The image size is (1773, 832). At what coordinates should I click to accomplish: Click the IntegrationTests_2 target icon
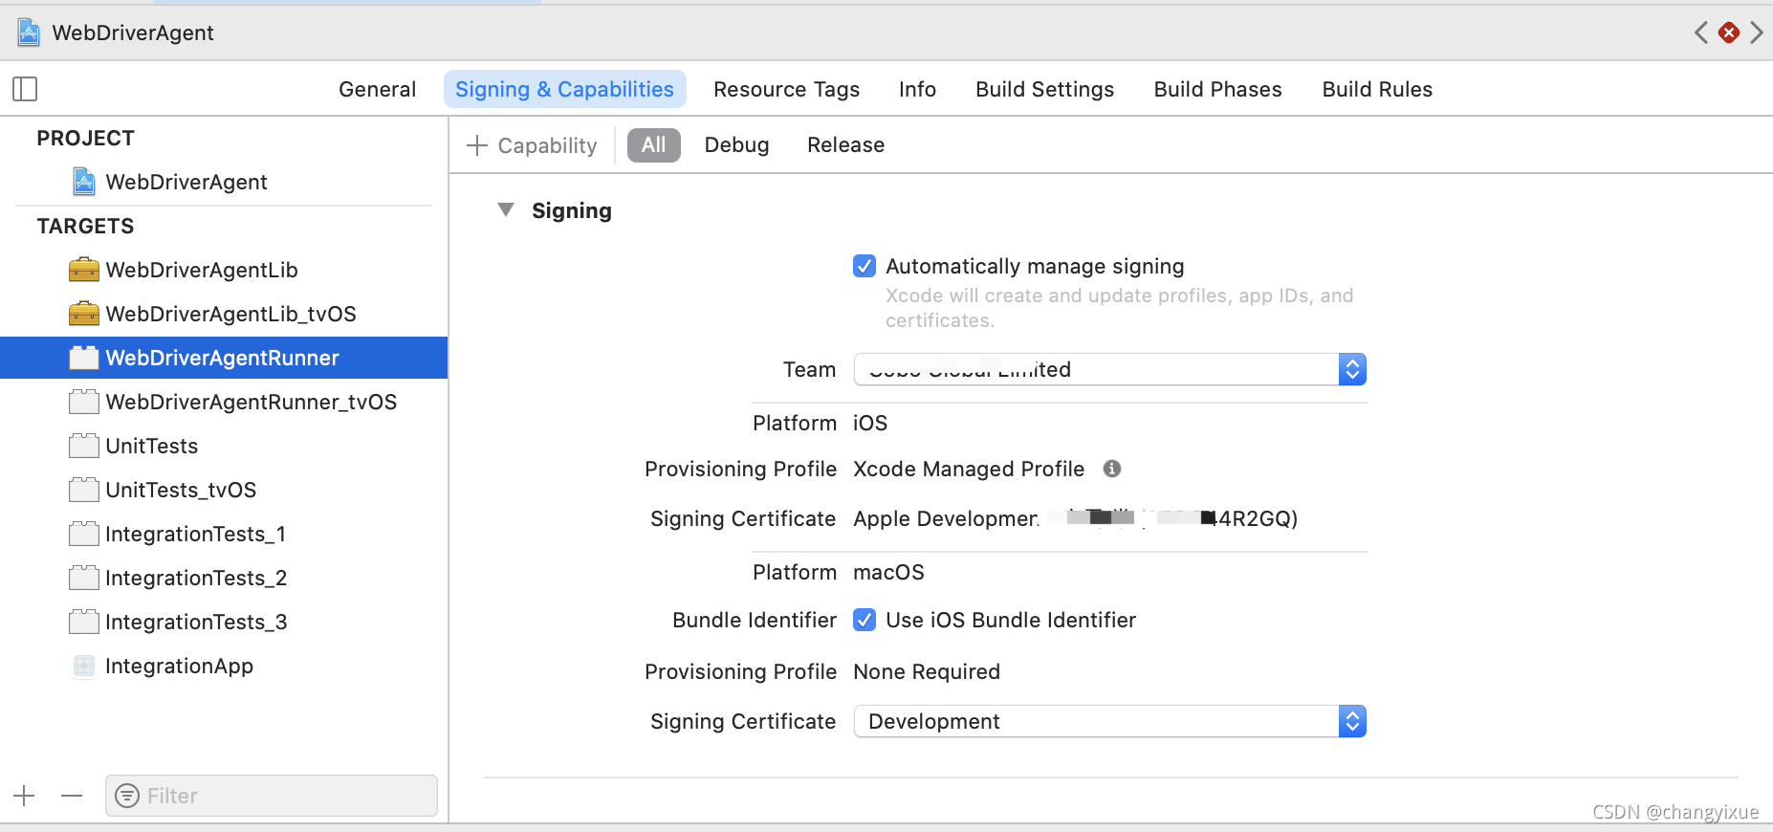click(84, 578)
